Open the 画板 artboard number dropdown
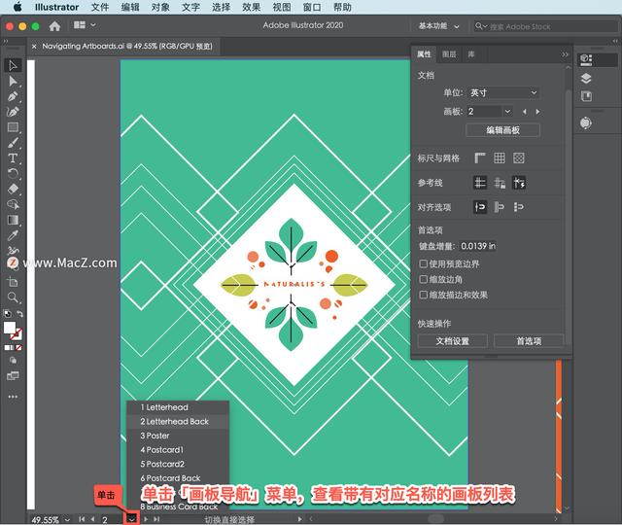The image size is (622, 525). coord(507,112)
